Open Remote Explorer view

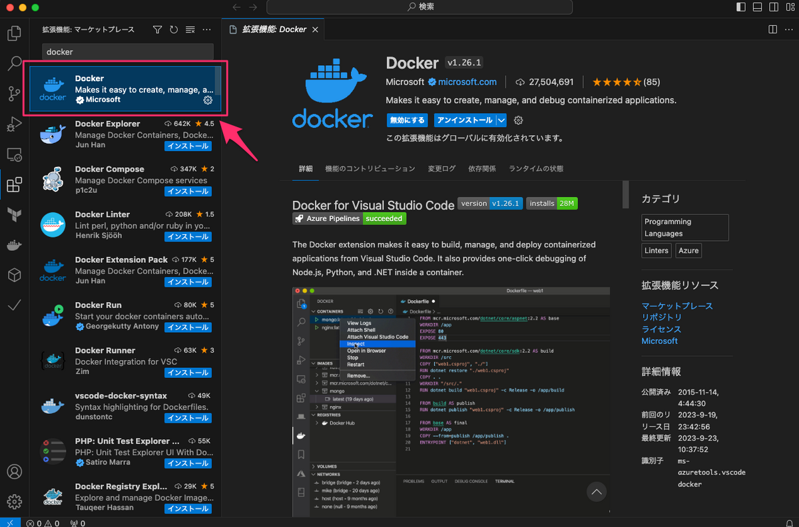click(14, 154)
